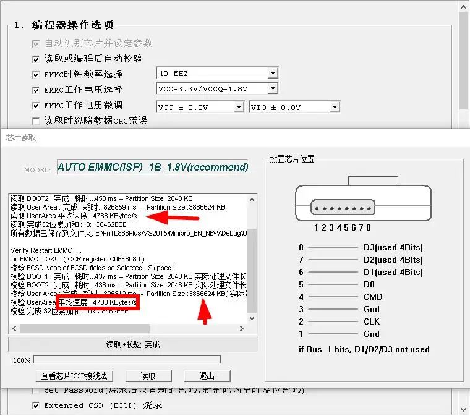Select log line Verify Restart EMMC
The height and width of the screenshot is (416, 470).
[46, 250]
